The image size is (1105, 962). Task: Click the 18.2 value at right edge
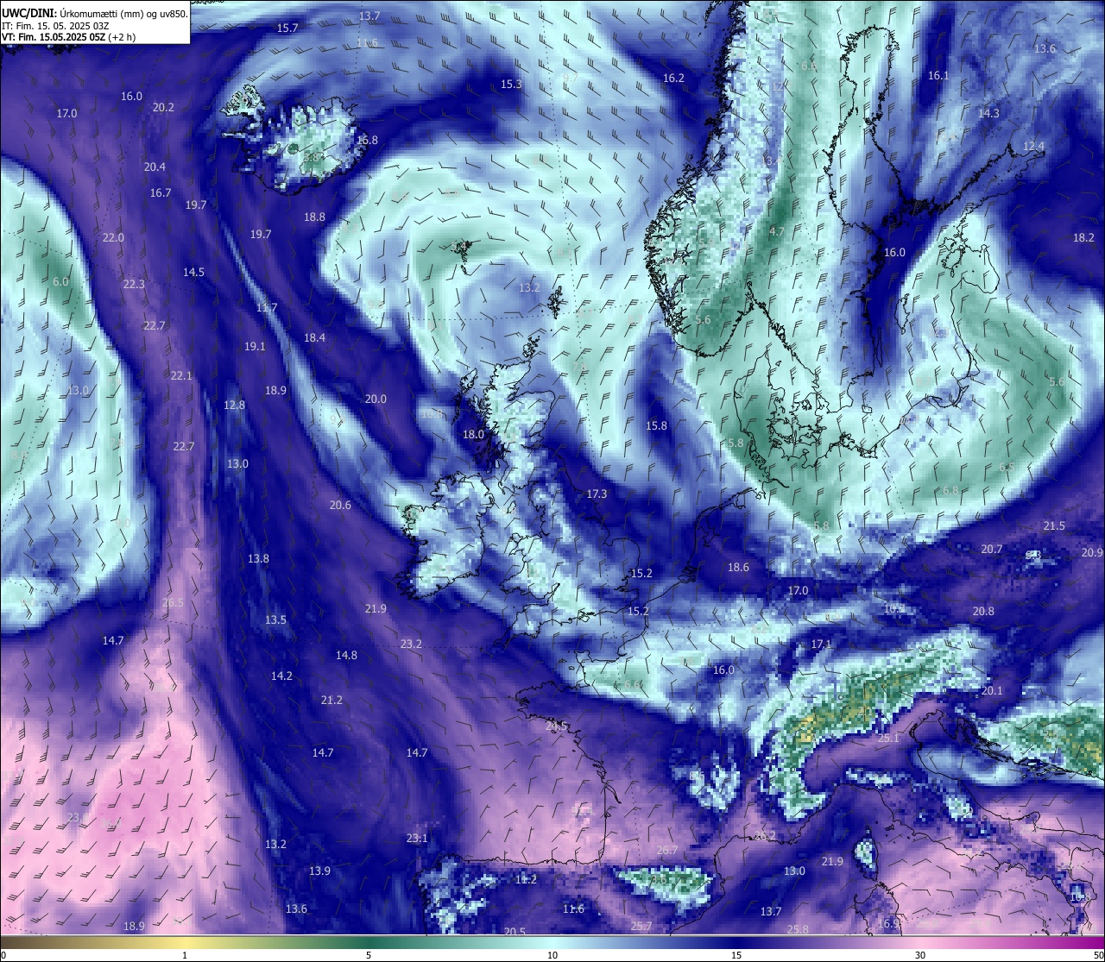click(1083, 238)
